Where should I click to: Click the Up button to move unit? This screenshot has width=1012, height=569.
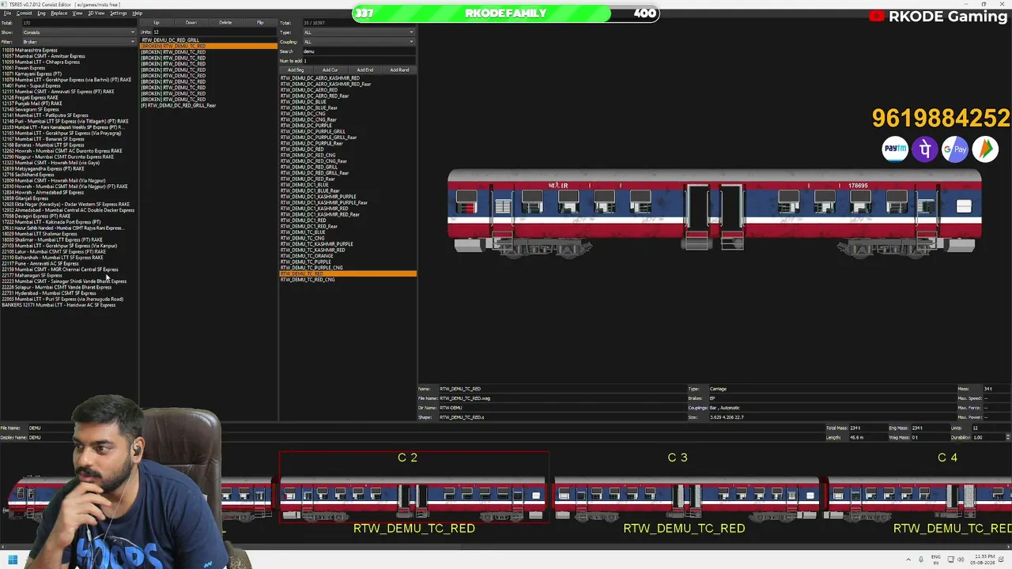coord(156,23)
